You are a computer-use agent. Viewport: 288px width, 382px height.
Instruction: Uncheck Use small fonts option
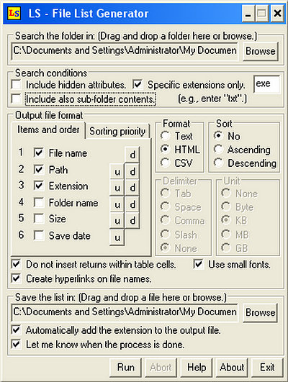[198, 264]
